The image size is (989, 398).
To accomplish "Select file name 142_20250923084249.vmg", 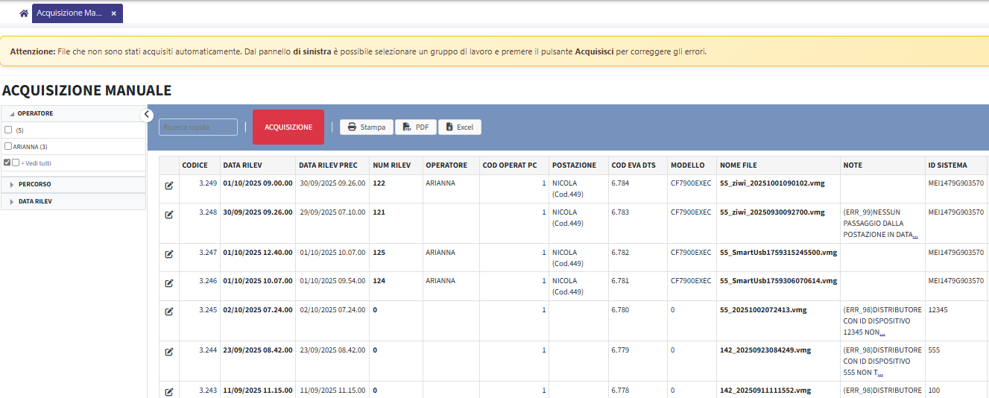I will click(765, 350).
